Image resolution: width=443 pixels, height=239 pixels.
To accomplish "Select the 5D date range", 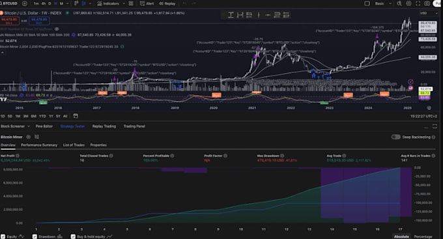I will (x=10, y=116).
